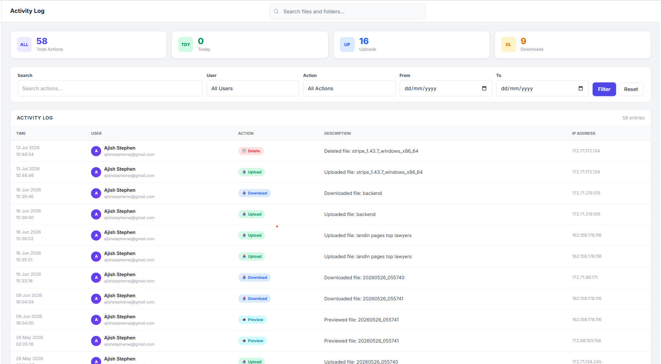This screenshot has height=364, width=661.
Task: Click the IP ADDRESS column header
Action: tap(584, 134)
